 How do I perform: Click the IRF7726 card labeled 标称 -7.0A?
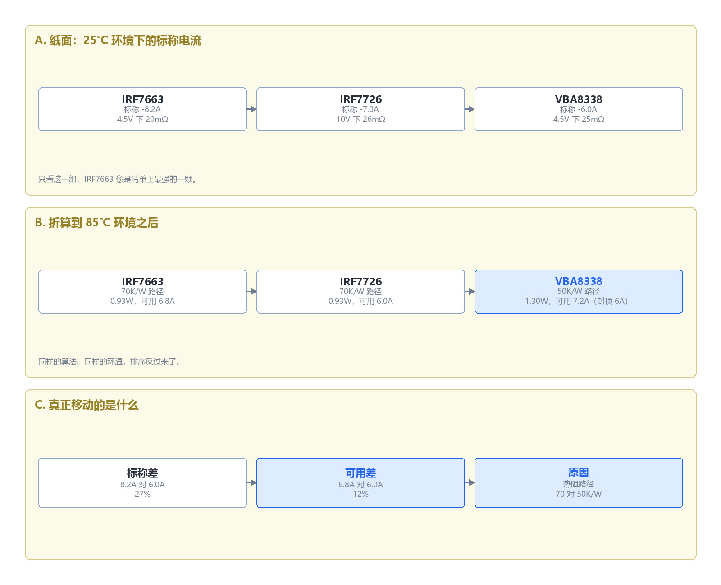(x=360, y=109)
